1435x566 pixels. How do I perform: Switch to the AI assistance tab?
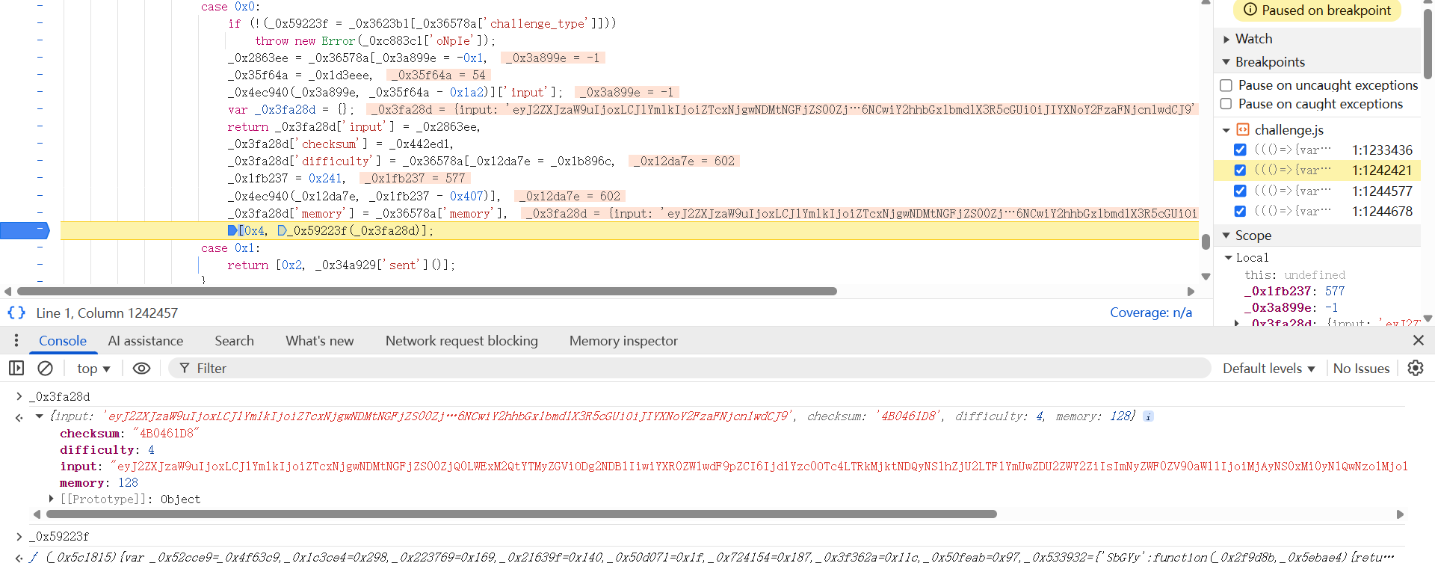145,341
